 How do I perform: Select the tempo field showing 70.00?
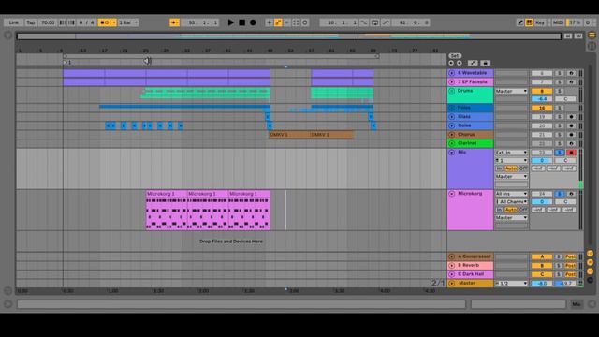pos(48,22)
